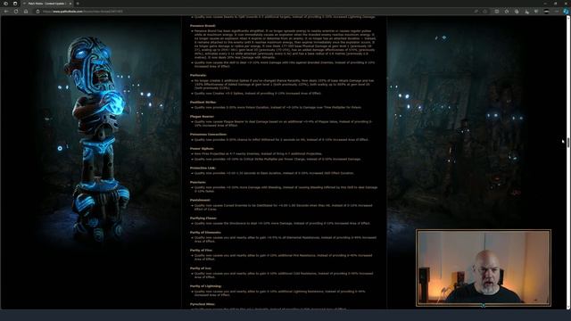Screen dimensions: 571x321
Task: Add this page to favorites with the star icon
Action: [484, 12]
